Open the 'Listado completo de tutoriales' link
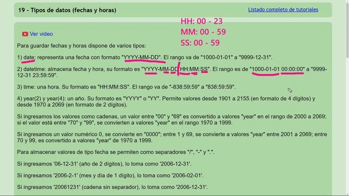This screenshot has width=349, height=196. pos(283,10)
